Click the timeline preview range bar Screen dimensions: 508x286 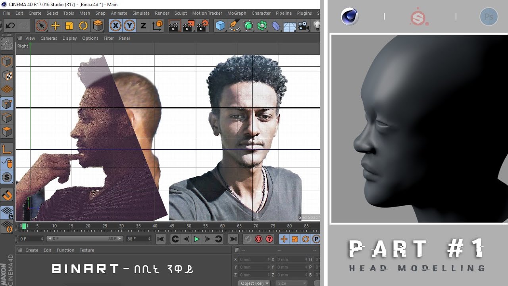(x=85, y=239)
